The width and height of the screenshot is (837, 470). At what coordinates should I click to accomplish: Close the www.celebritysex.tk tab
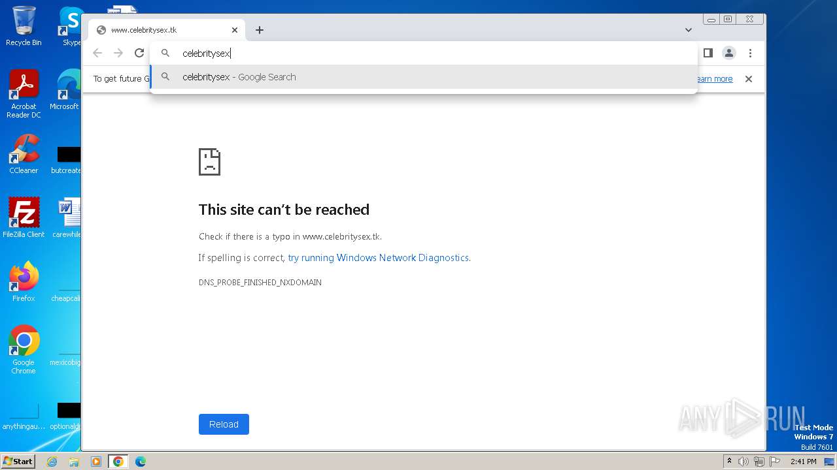235,30
